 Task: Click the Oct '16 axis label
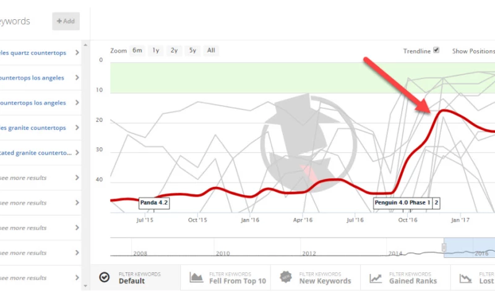point(408,220)
